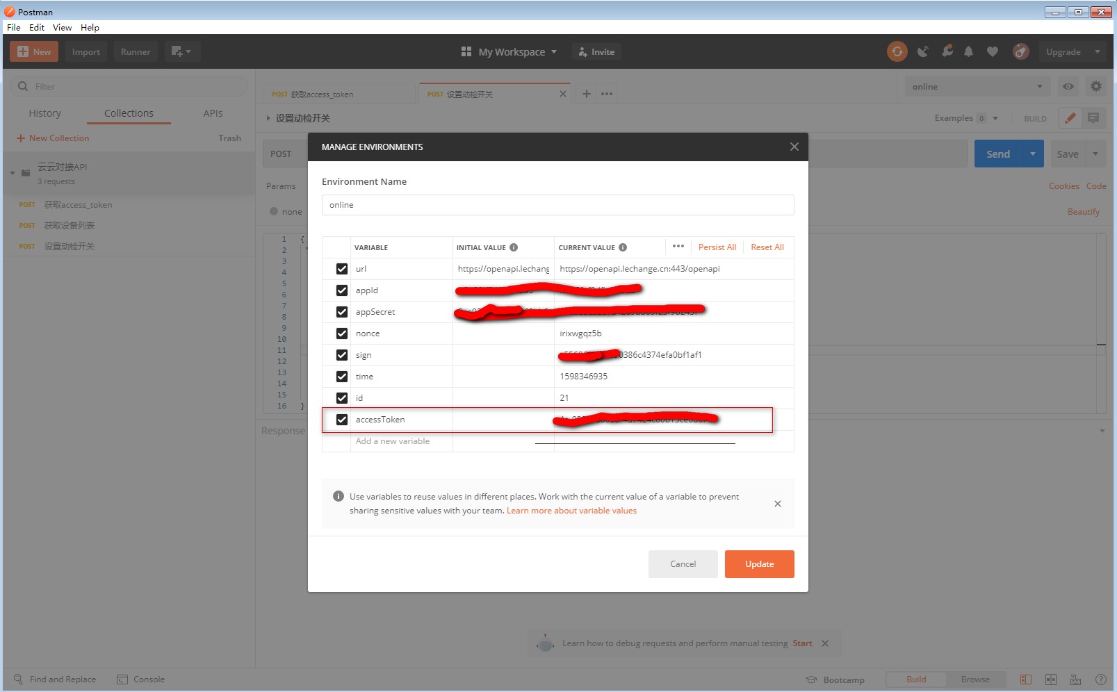
Task: Dismiss the variable info tip banner
Action: click(x=777, y=504)
